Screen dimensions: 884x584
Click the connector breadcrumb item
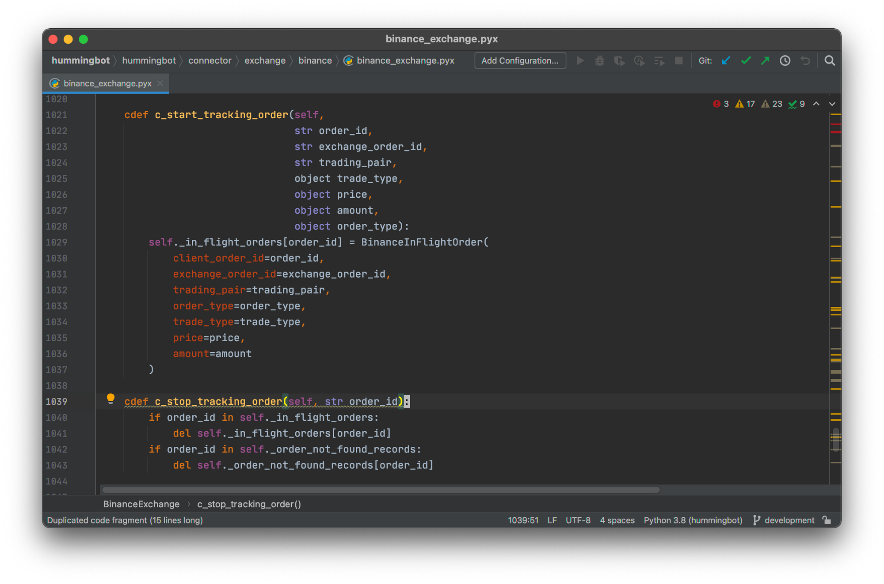tap(210, 60)
